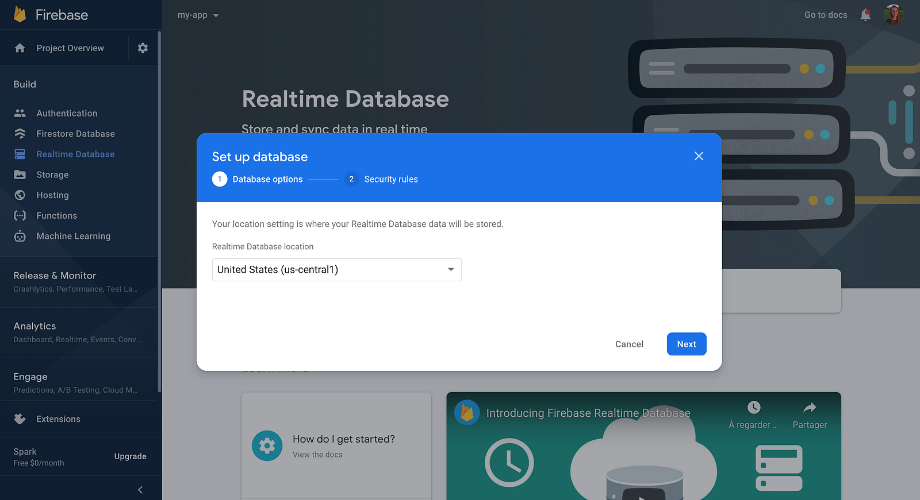920x500 pixels.
Task: Select Firestore Database in the sidebar
Action: click(75, 134)
